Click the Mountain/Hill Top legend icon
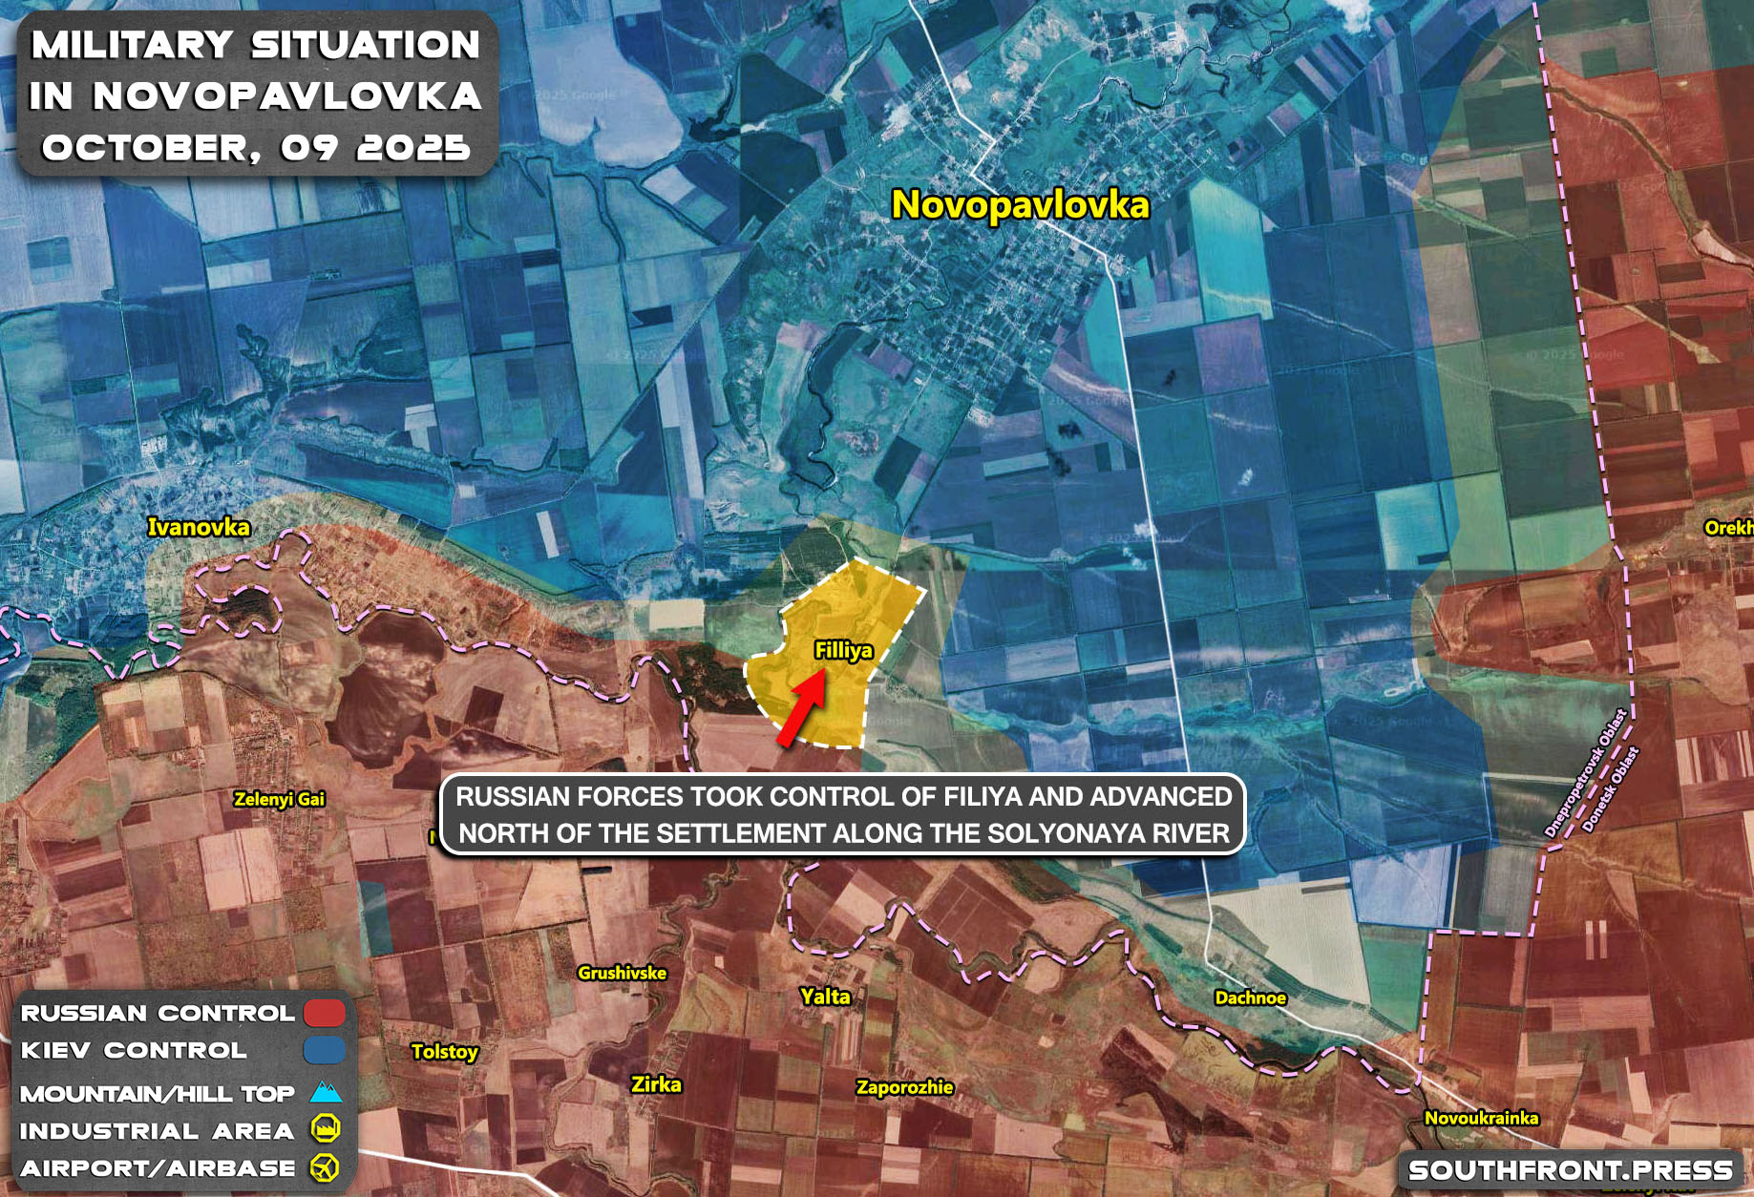1754x1197 pixels. click(x=326, y=1092)
